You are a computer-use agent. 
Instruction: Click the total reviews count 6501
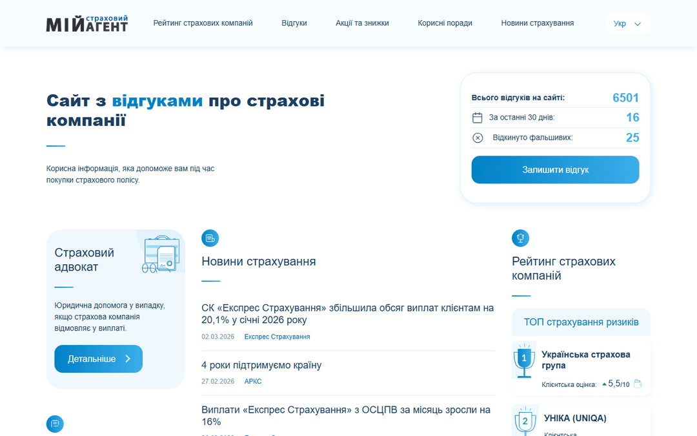tap(625, 98)
